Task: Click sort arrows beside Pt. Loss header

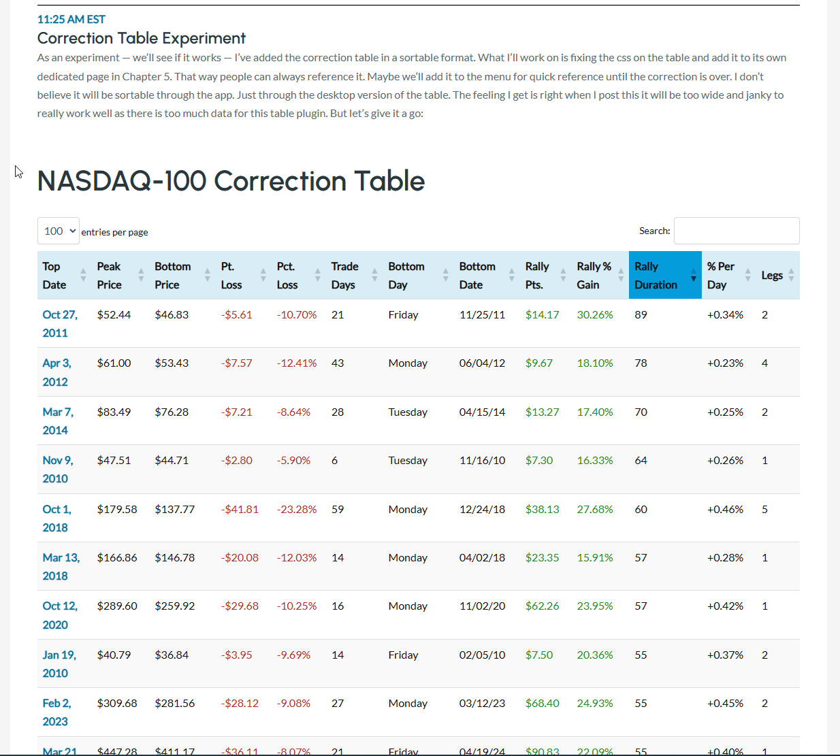Action: click(x=263, y=276)
